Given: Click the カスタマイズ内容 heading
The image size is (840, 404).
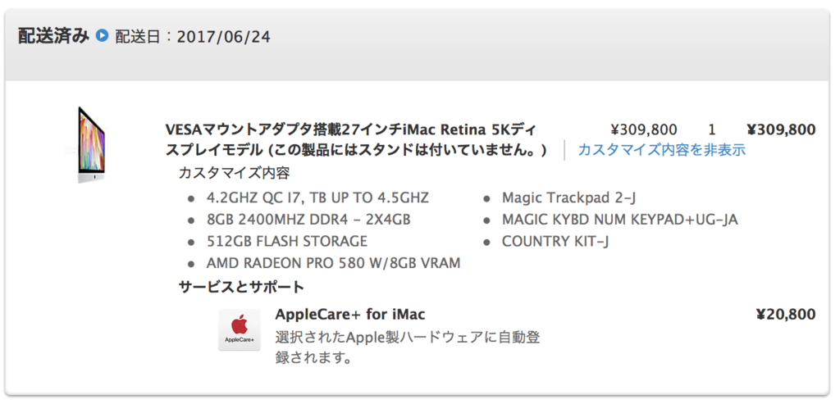Looking at the screenshot, I should (234, 174).
